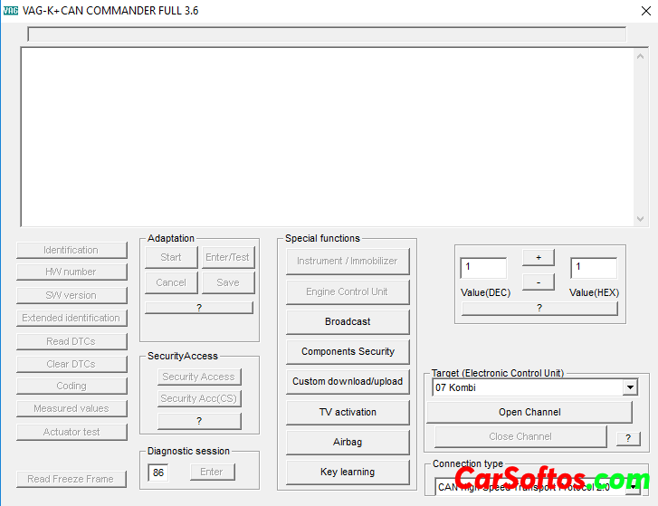Open Custom download/upload
This screenshot has width=658, height=506.
[348, 381]
